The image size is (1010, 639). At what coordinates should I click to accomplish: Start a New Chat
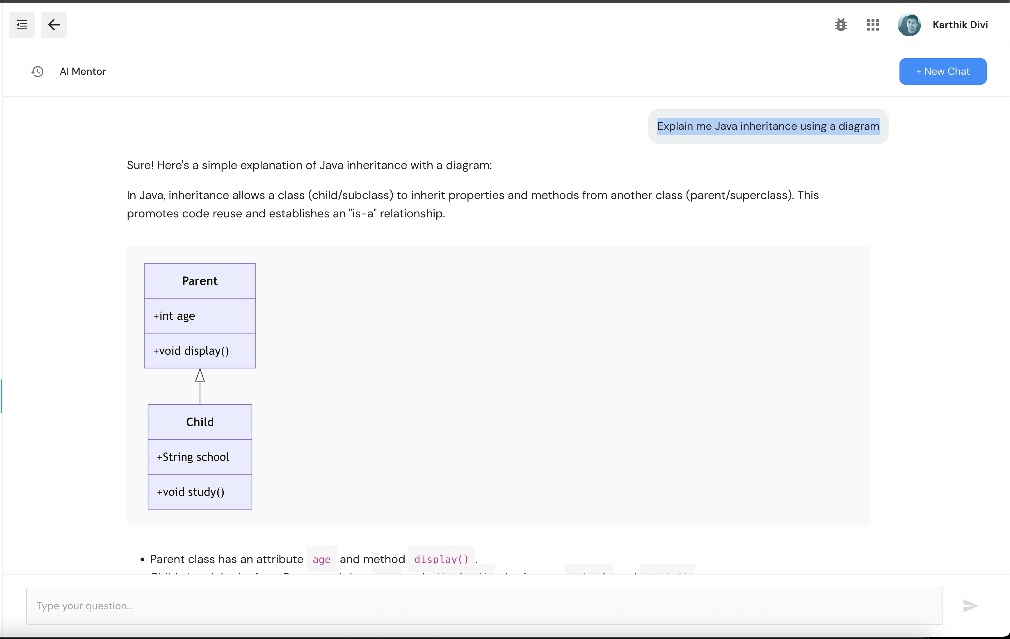click(x=943, y=71)
